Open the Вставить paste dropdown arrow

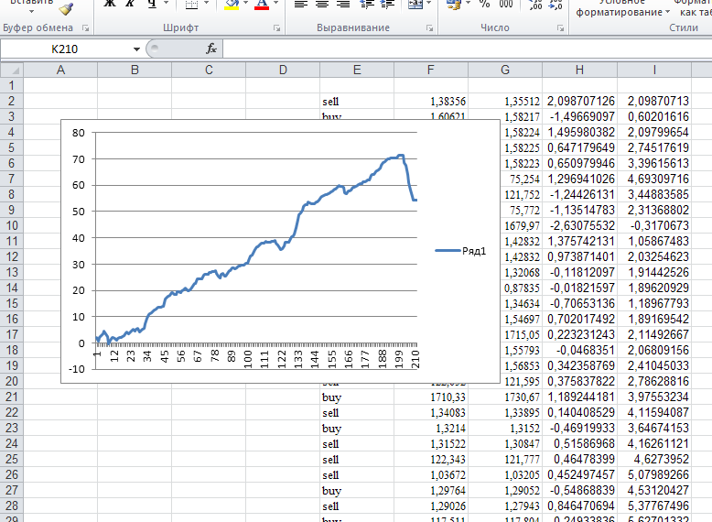(31, 11)
